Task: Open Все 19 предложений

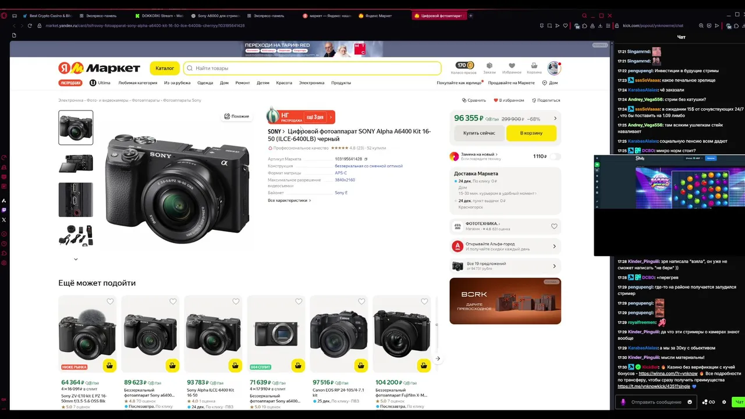Action: click(505, 266)
